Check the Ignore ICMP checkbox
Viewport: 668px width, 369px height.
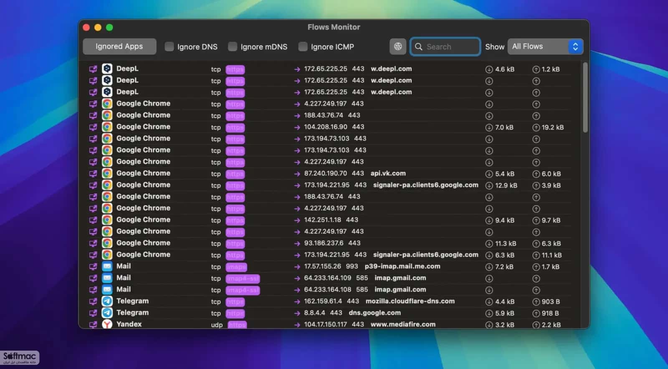(x=303, y=46)
